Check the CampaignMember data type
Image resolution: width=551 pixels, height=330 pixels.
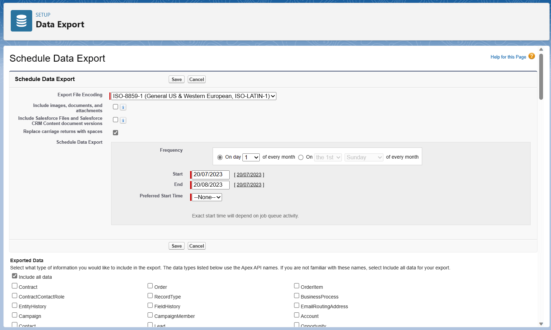(150, 315)
